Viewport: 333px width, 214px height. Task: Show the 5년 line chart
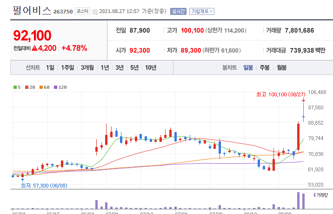[134, 67]
